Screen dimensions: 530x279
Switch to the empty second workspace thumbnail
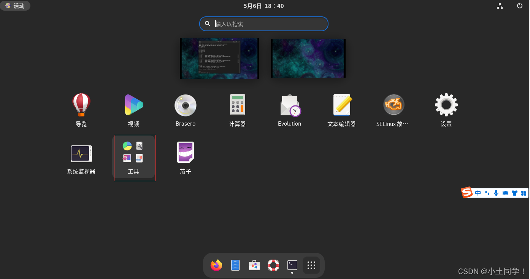point(308,58)
